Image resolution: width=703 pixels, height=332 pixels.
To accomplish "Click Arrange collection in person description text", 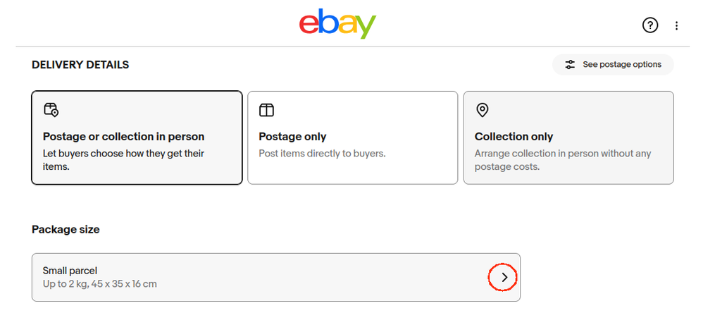I will point(563,160).
